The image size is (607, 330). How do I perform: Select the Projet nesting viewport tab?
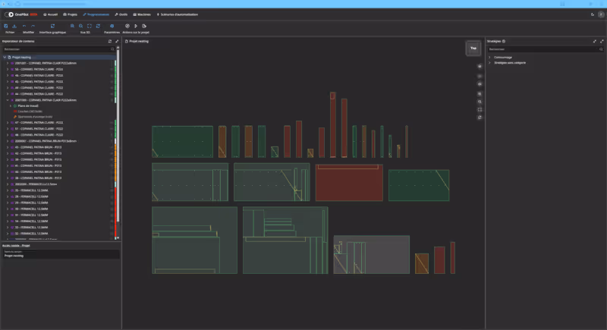pos(137,41)
